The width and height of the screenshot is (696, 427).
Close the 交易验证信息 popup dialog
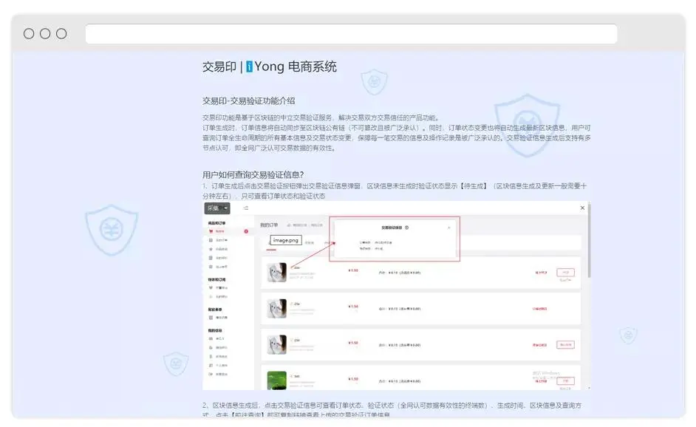448,228
